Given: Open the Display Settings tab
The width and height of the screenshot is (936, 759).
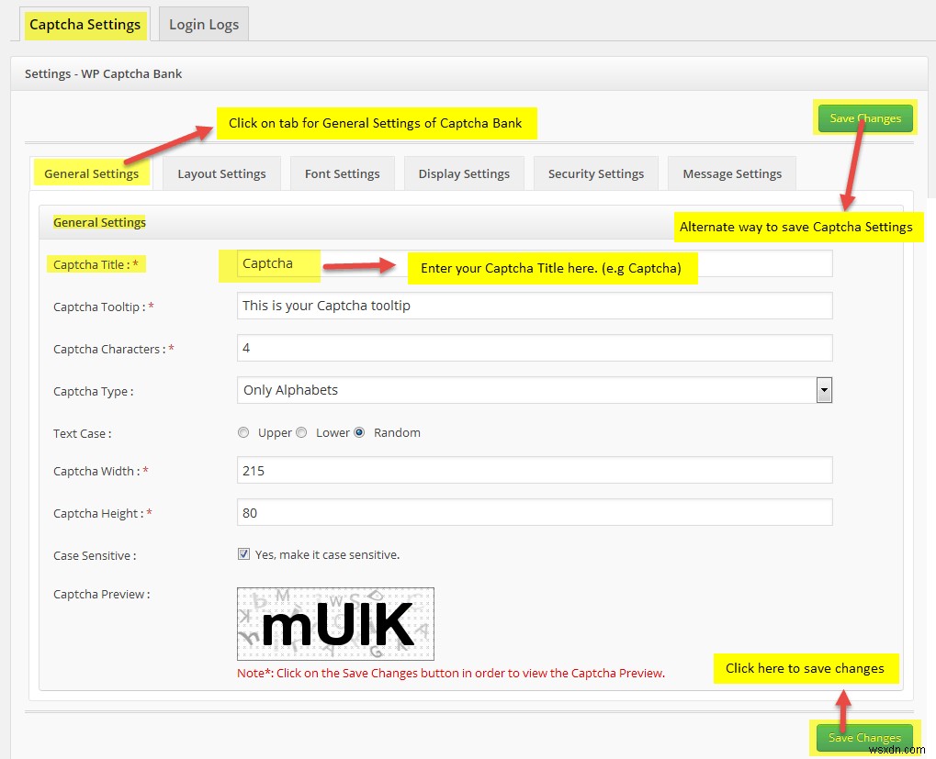Looking at the screenshot, I should (x=464, y=173).
